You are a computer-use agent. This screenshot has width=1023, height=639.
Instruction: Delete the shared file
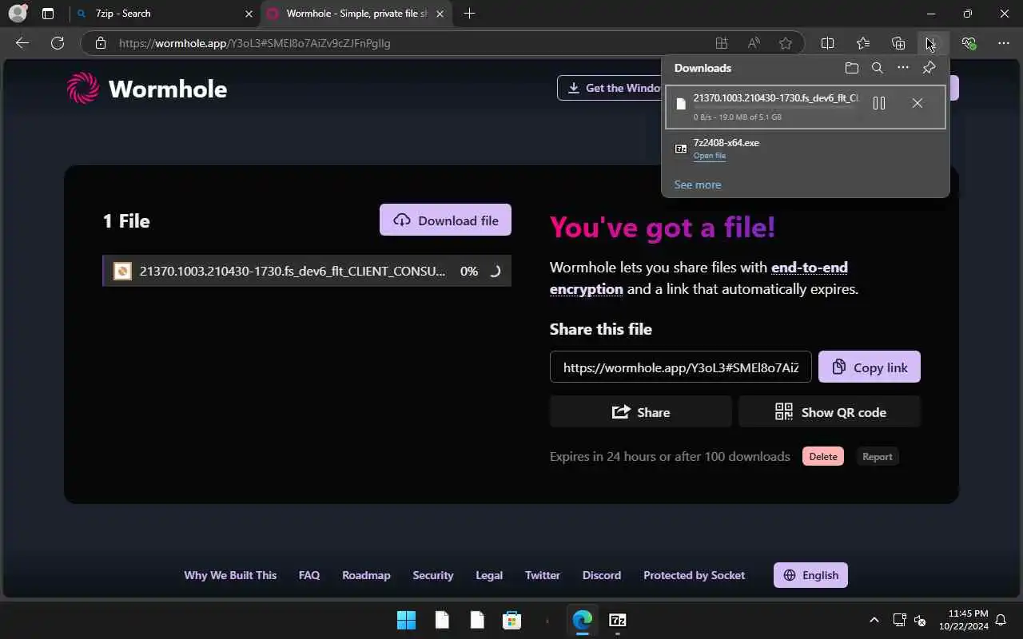823,457
